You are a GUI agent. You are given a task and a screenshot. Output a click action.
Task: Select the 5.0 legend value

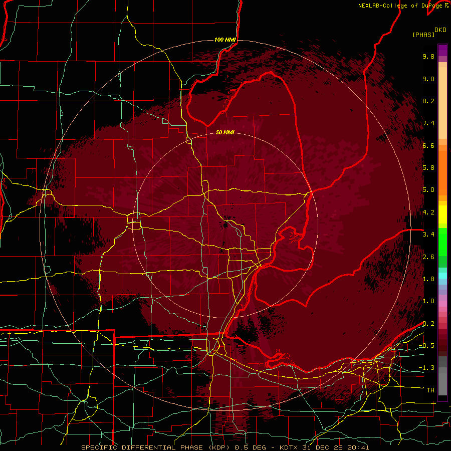point(428,190)
